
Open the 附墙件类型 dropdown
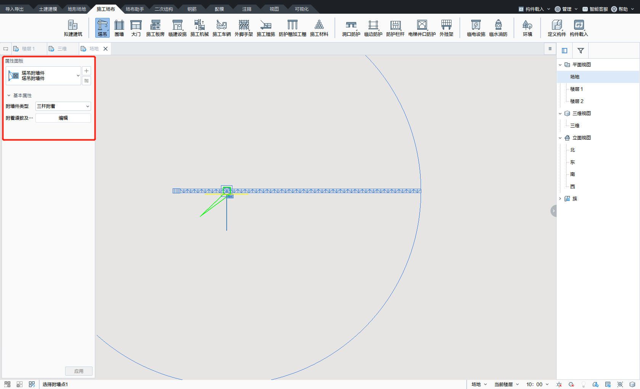click(x=63, y=106)
